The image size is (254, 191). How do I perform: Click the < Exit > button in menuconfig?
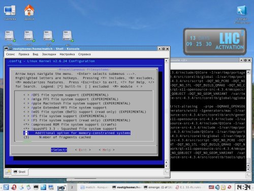83,150
